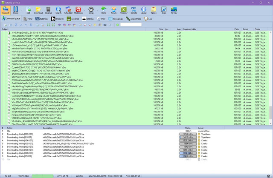Open the Search magnifier icon
The width and height of the screenshot is (273, 178).
58,10
